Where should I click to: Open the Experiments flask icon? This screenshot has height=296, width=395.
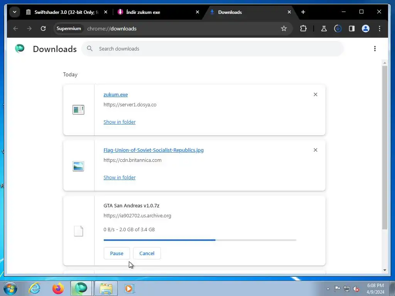[x=324, y=29]
